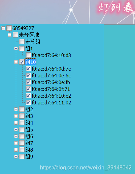Select device f0:ac:d7:64:0d:7c label

click(51, 69)
